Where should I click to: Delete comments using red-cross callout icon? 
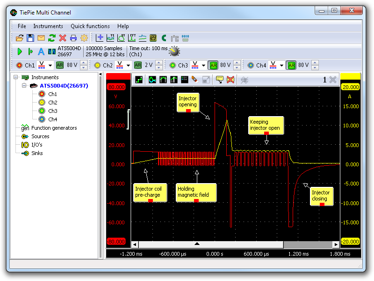click(x=230, y=80)
